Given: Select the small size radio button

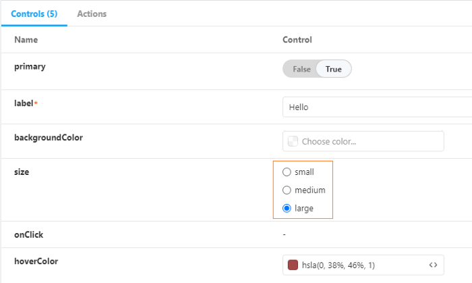Looking at the screenshot, I should [287, 172].
